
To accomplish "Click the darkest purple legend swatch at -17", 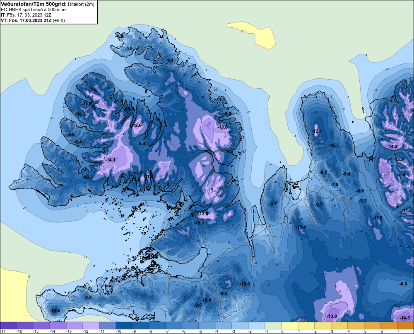I will (8, 326).
